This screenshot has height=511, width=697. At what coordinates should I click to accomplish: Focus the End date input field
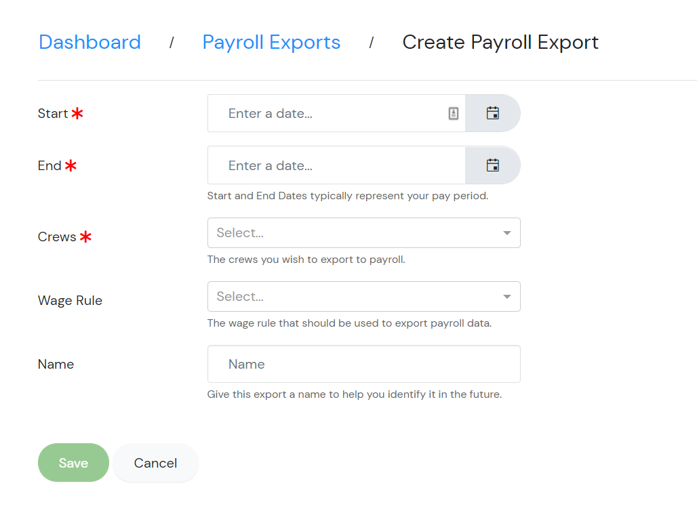[x=336, y=165]
